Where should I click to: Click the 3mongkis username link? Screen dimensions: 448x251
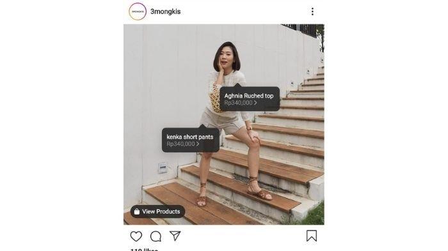coord(165,11)
